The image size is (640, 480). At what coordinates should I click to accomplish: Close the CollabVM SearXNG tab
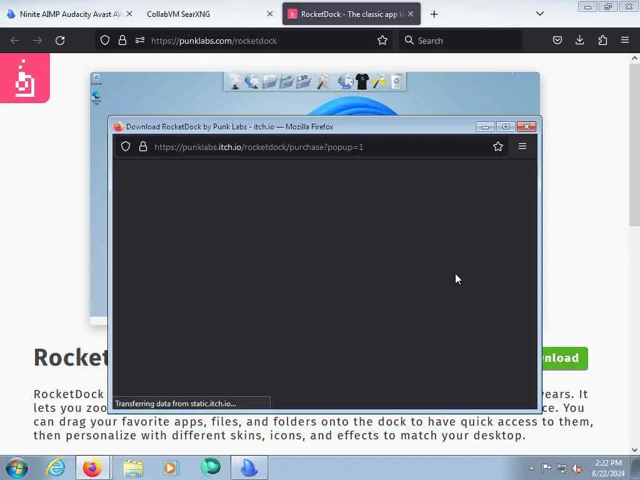[270, 14]
